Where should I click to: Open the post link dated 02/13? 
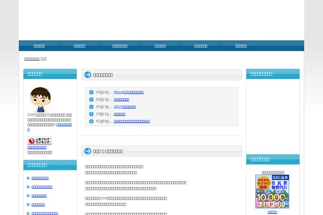(x=121, y=99)
